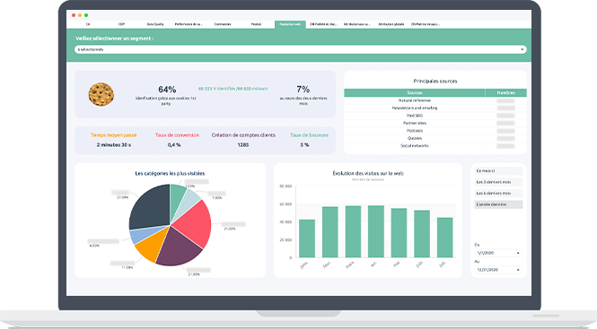Open the CDP tab
Viewport: 597px width, 329px height.
point(121,24)
